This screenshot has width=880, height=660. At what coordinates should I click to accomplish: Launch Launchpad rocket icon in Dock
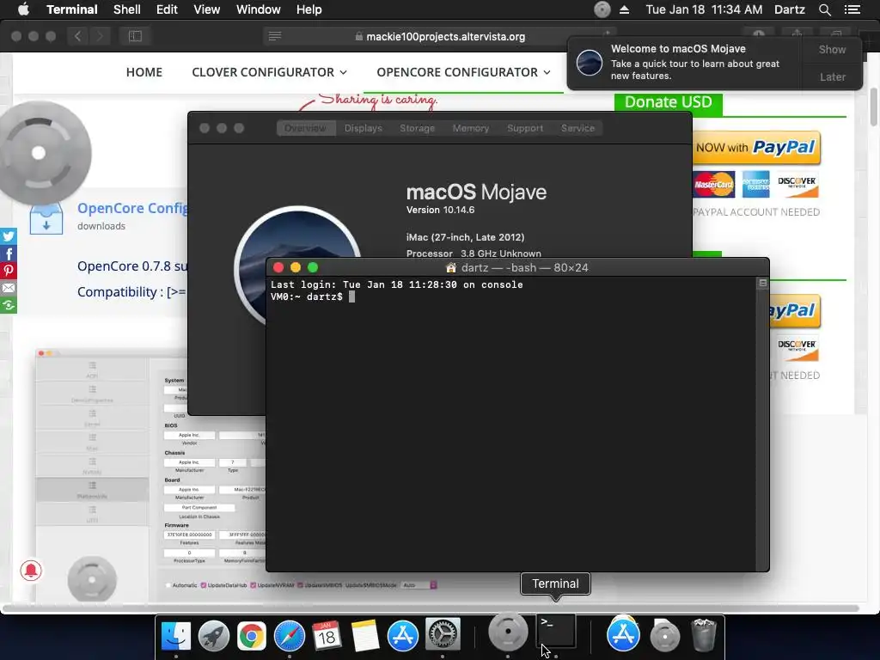(x=213, y=636)
